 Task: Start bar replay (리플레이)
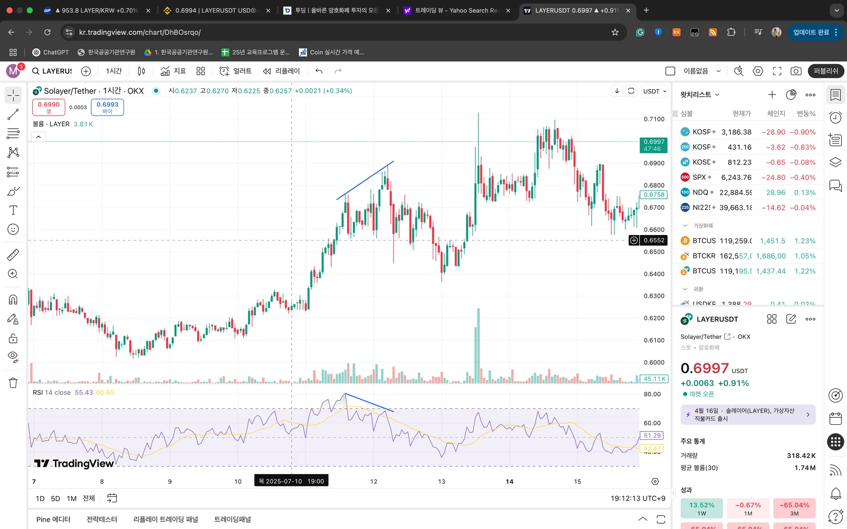(281, 71)
